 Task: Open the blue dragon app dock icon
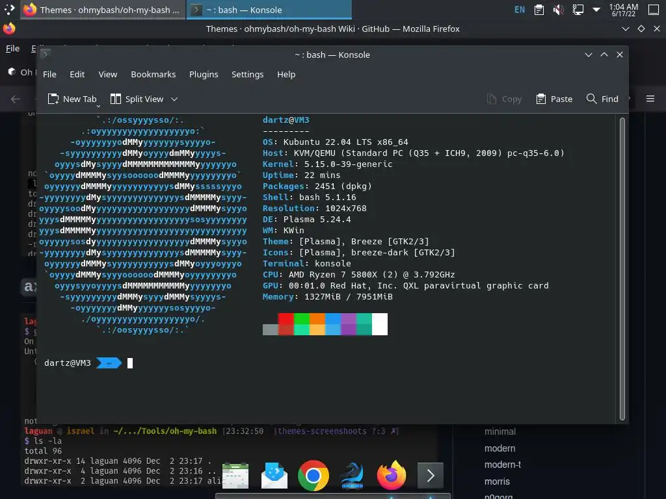pyautogui.click(x=352, y=475)
